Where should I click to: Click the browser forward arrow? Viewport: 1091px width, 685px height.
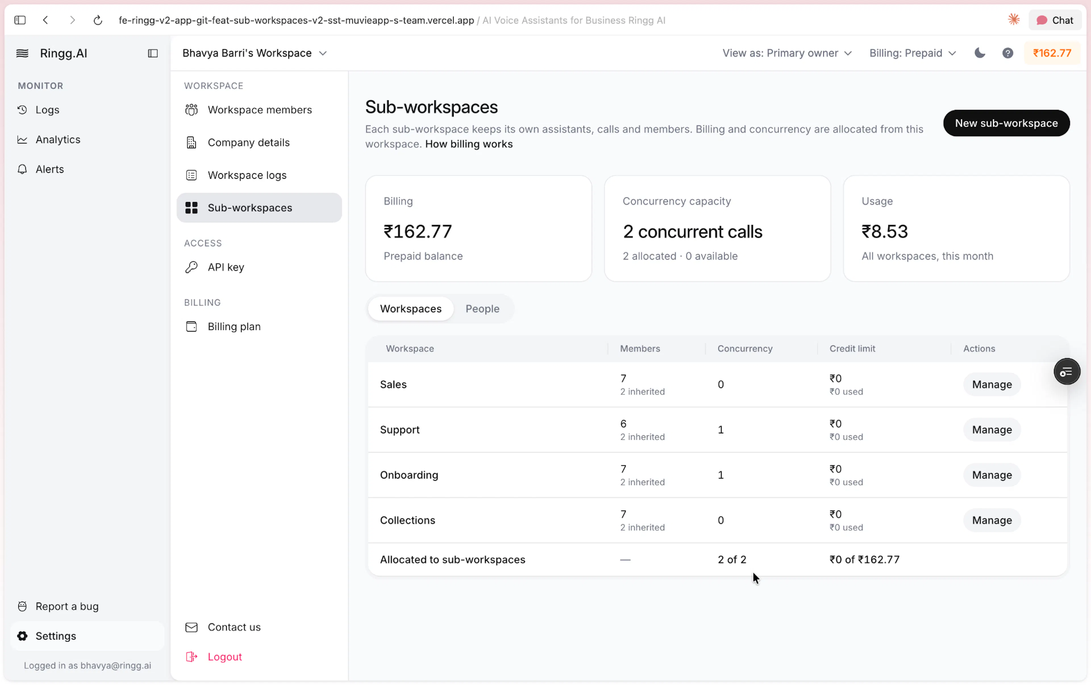(72, 20)
